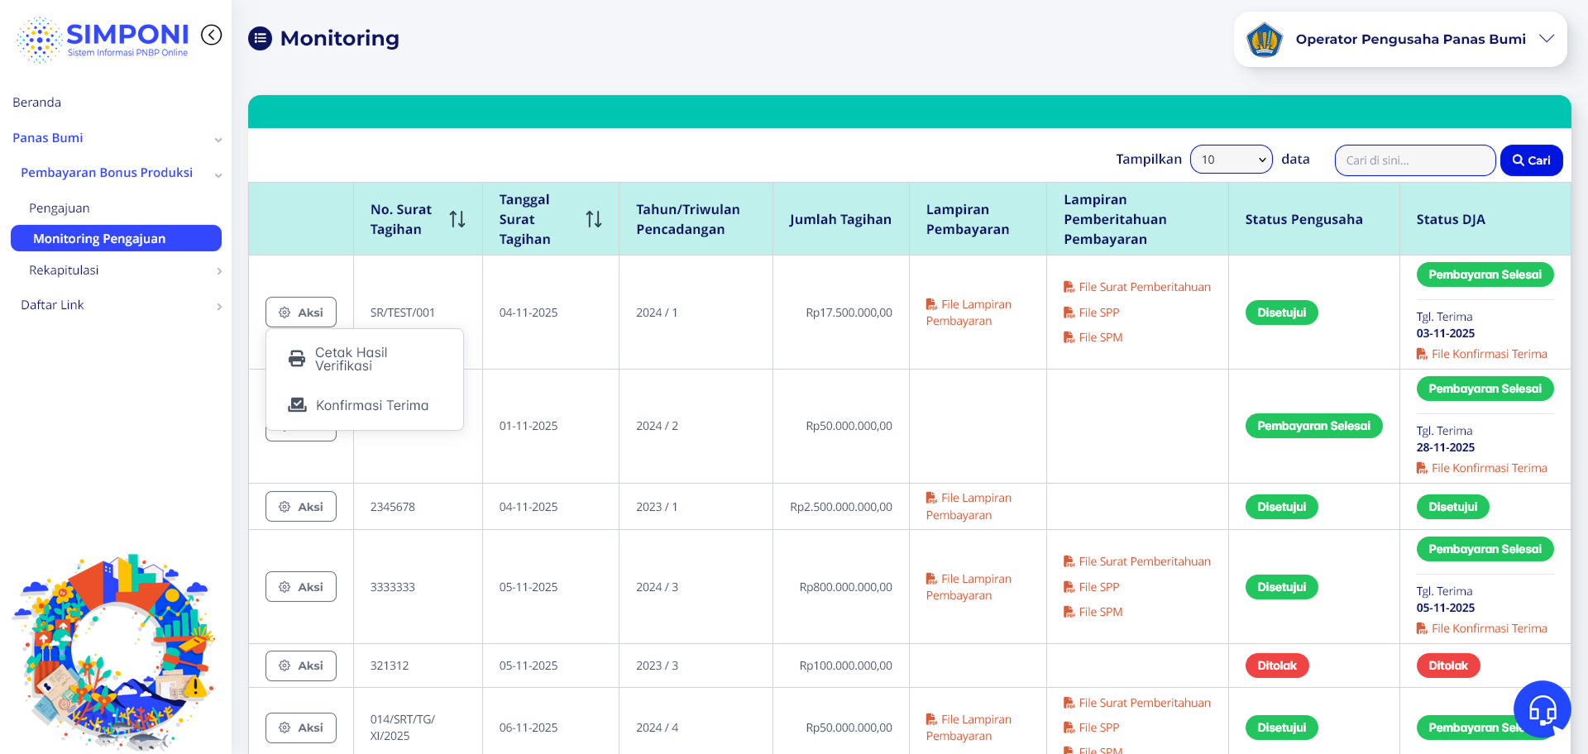Click the printer icon for Cetak Hasil Verifikasi
The height and width of the screenshot is (754, 1588).
[297, 359]
